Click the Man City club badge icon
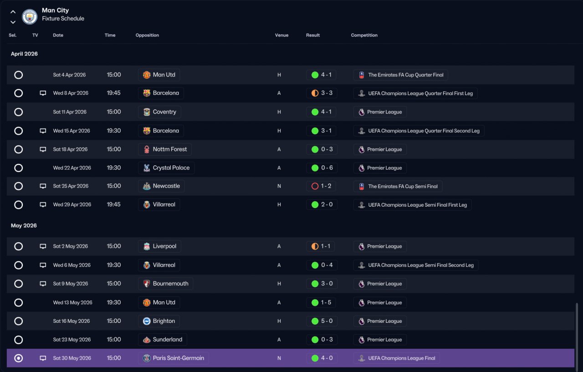583x372 pixels. click(30, 16)
